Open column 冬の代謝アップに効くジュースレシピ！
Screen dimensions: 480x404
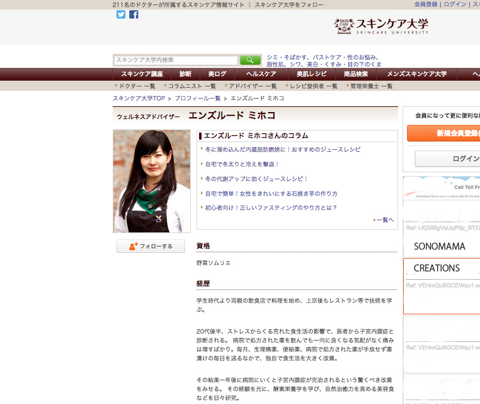(x=256, y=179)
